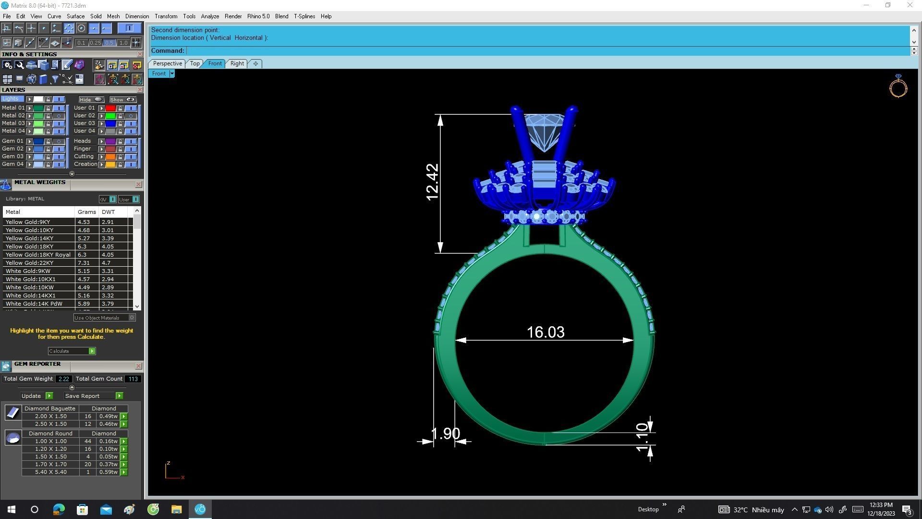Click the Calculate button
Screen dimensions: 922x519
click(72, 351)
